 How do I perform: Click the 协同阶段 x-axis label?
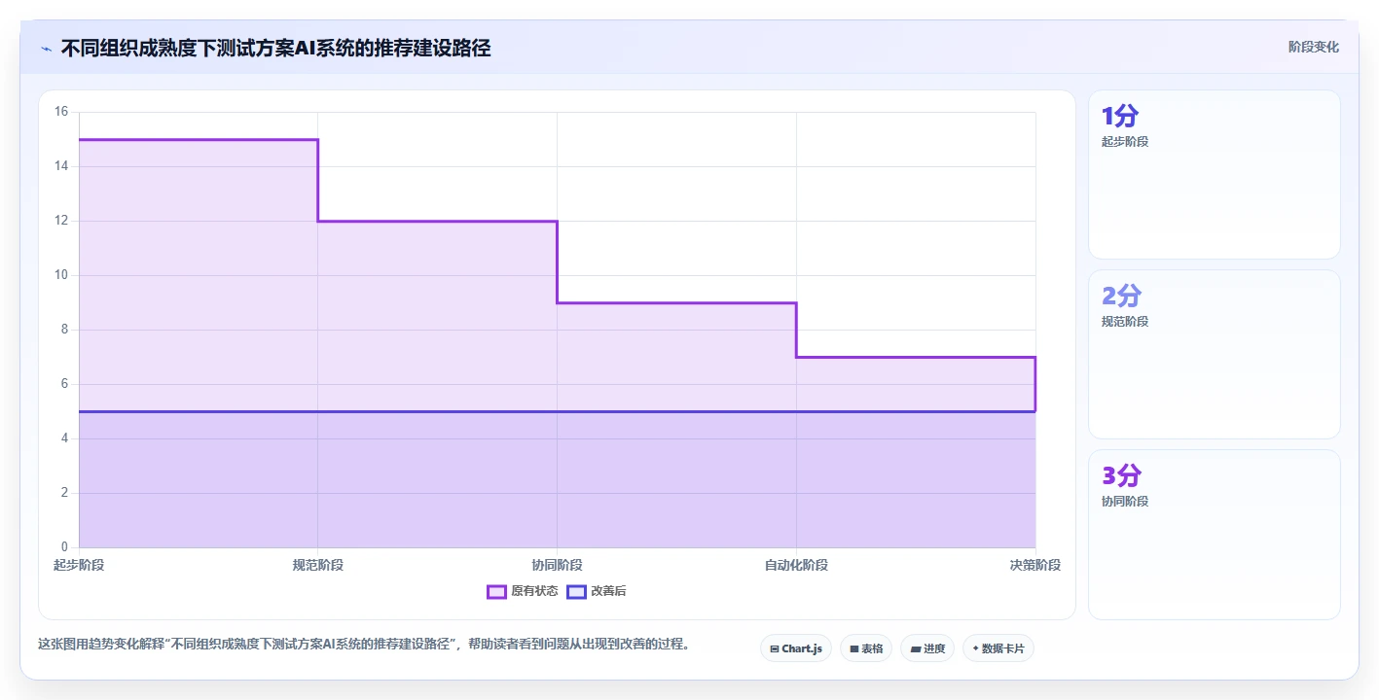pyautogui.click(x=558, y=565)
